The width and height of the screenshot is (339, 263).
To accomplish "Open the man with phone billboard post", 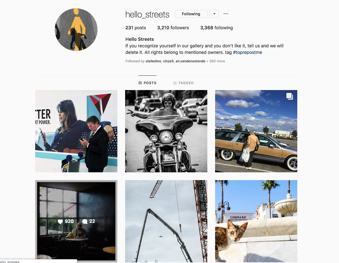I will (x=76, y=131).
